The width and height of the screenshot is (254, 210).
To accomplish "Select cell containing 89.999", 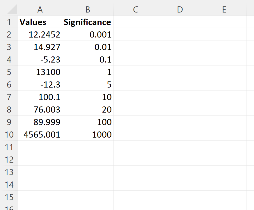I will [x=40, y=122].
